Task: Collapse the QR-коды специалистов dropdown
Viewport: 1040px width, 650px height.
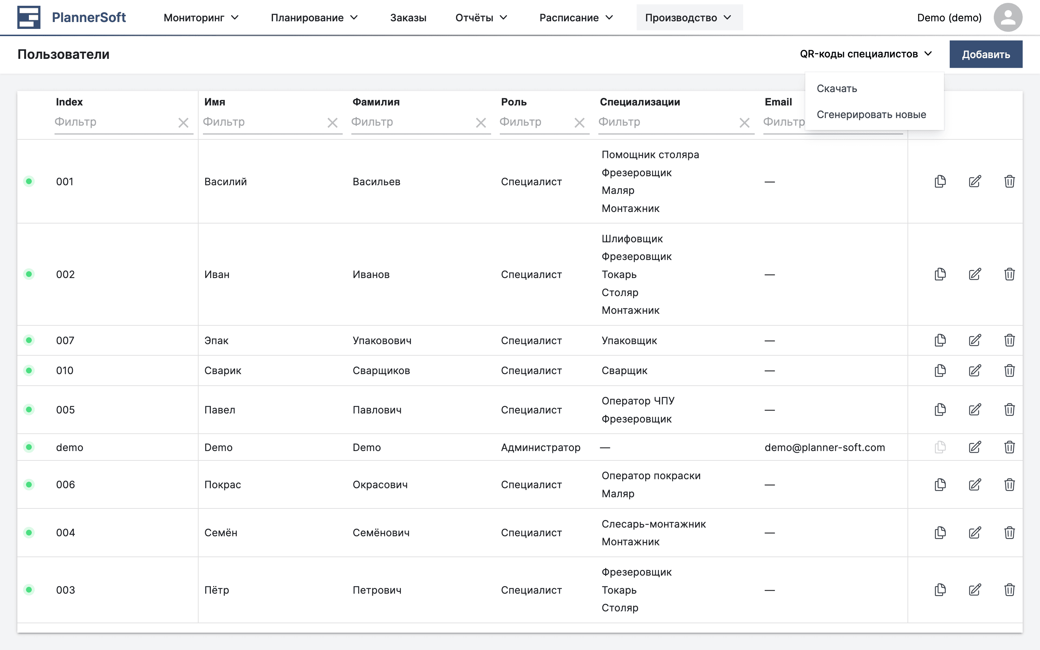Action: (866, 54)
